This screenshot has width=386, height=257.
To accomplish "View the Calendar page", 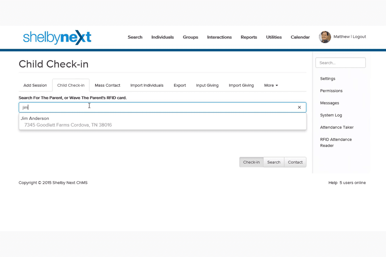I will point(300,37).
